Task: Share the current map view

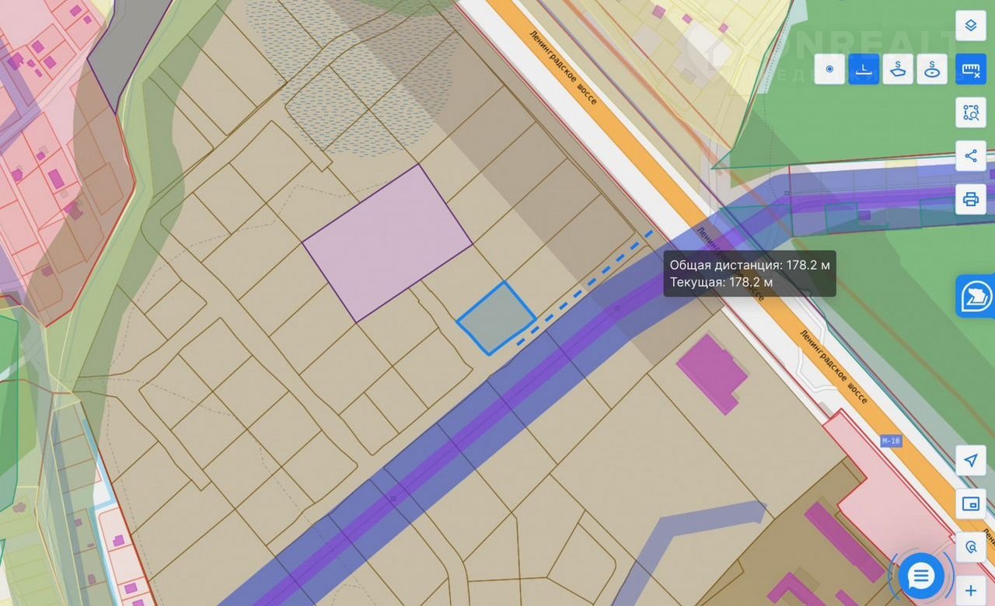Action: [x=970, y=156]
